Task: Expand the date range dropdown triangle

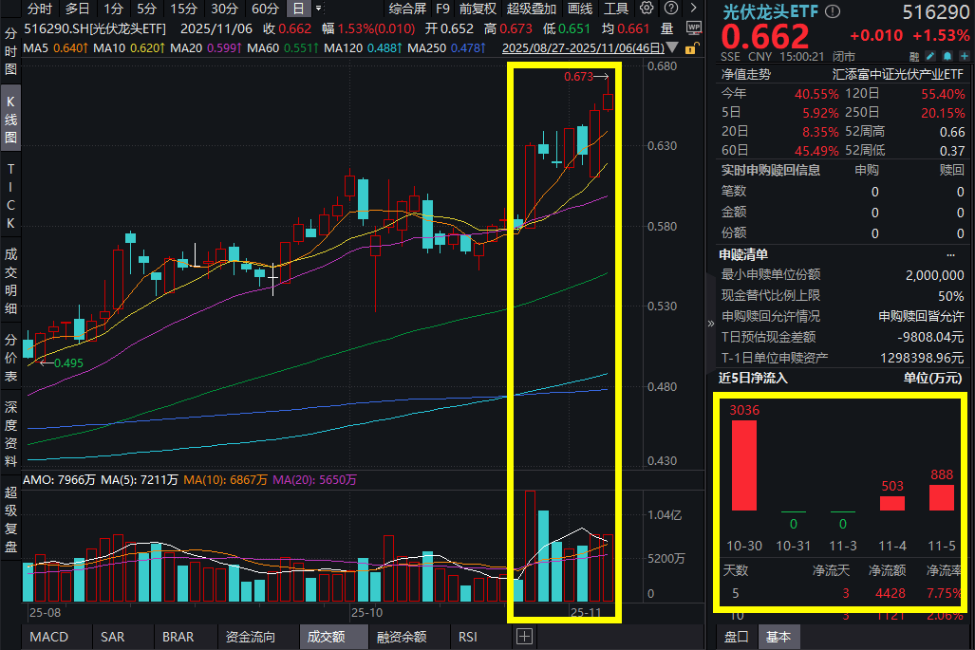Action: pyautogui.click(x=671, y=47)
